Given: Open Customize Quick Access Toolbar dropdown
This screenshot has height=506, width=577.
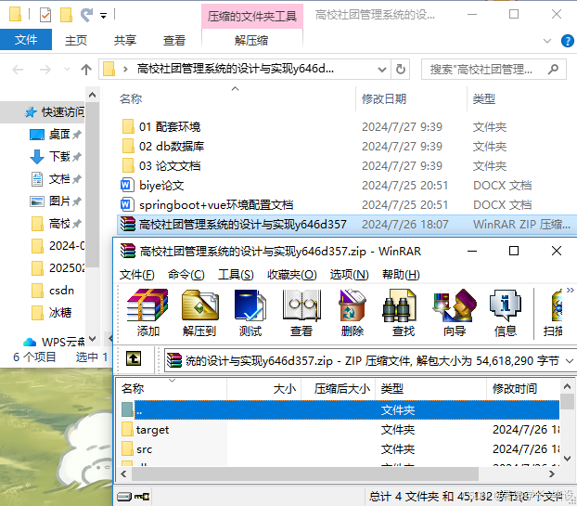Looking at the screenshot, I should (103, 16).
